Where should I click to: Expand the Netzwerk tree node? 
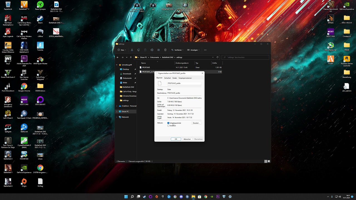point(117,117)
